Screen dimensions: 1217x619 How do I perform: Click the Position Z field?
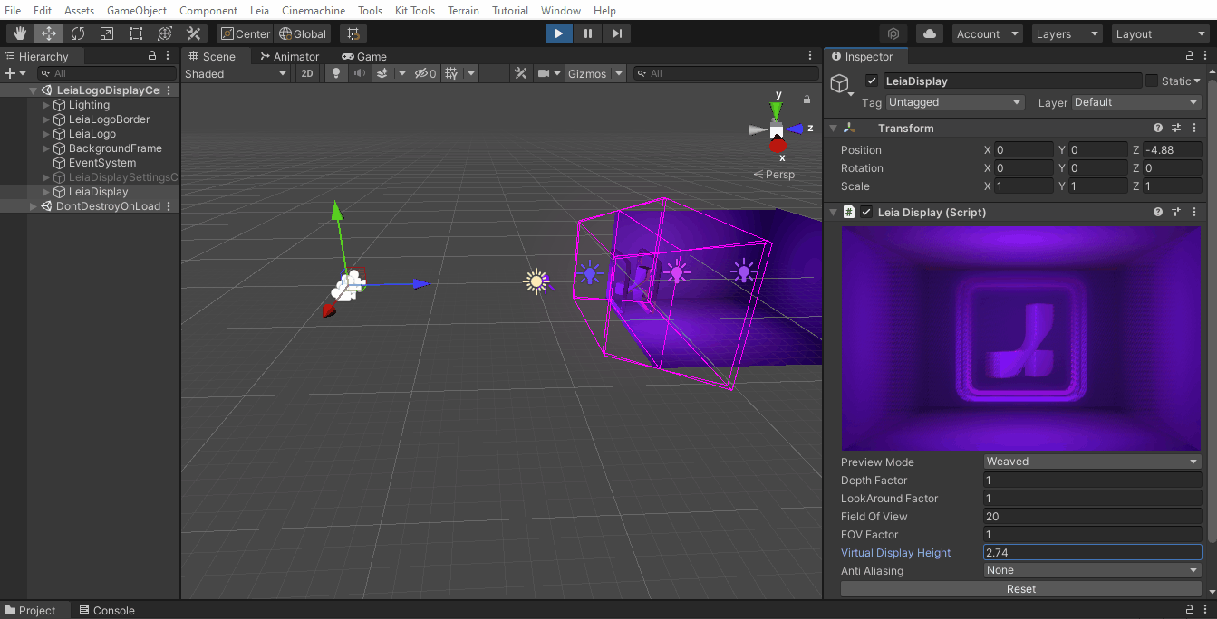1172,150
